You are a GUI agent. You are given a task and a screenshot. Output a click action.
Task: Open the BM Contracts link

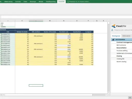click(x=121, y=45)
